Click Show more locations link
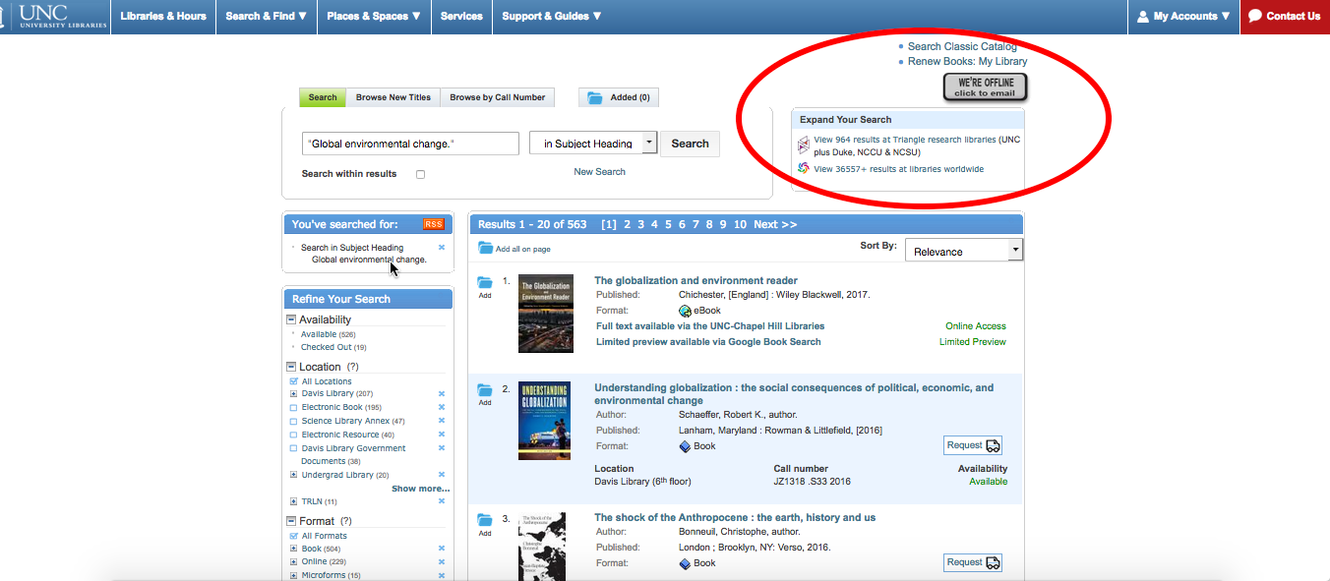1330x581 pixels. click(x=420, y=489)
